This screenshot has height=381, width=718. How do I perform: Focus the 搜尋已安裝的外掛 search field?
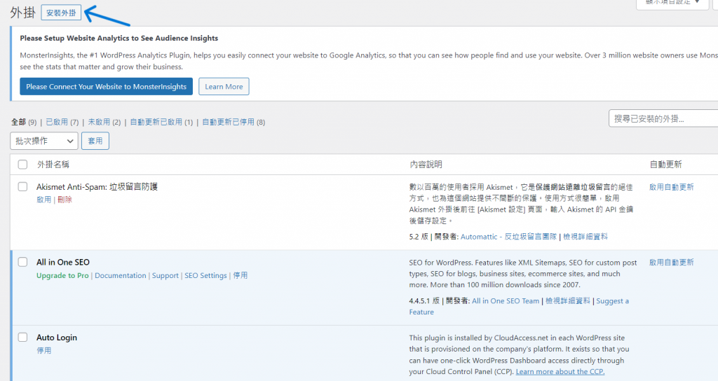point(663,118)
